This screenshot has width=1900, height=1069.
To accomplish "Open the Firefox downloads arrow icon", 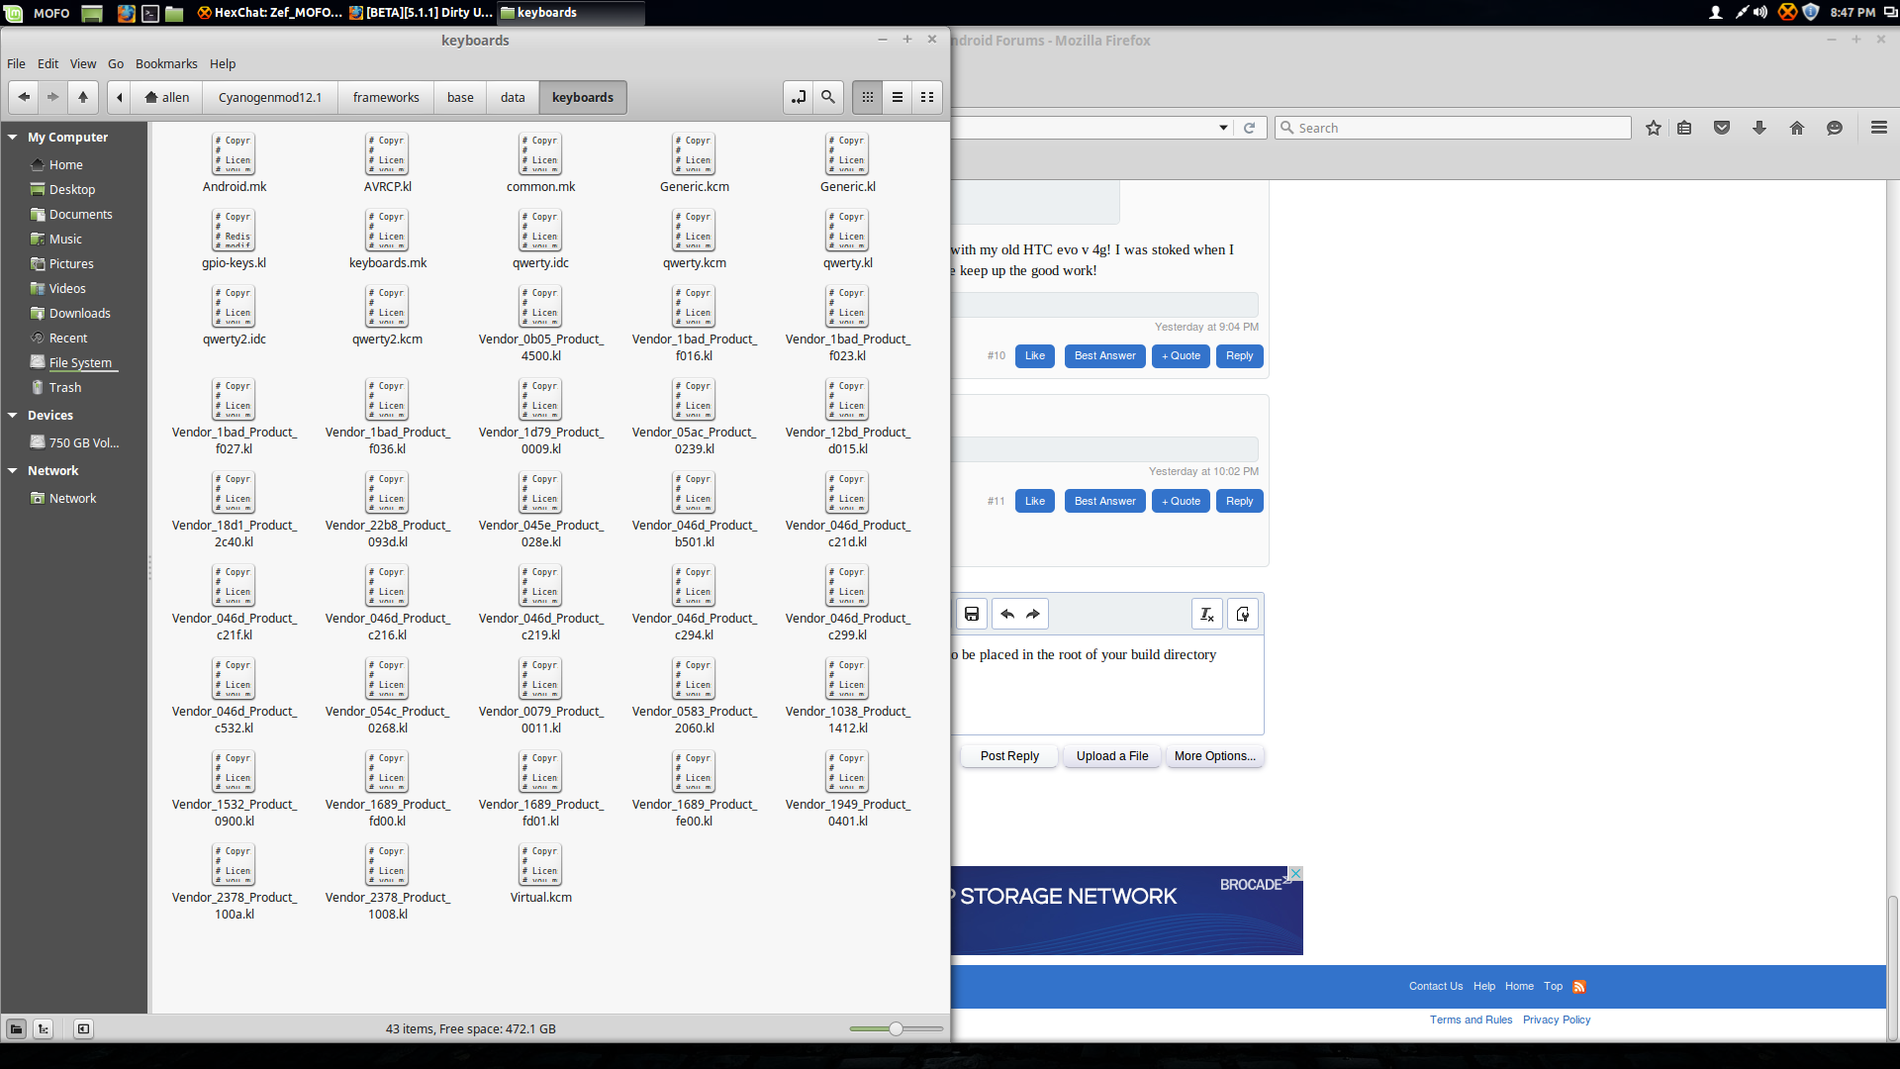I will 1759,128.
